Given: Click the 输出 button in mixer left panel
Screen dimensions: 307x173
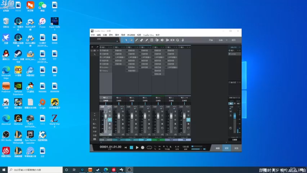Looking at the screenshot, I should point(94,128).
